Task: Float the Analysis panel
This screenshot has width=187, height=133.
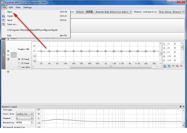Action: pos(181,107)
